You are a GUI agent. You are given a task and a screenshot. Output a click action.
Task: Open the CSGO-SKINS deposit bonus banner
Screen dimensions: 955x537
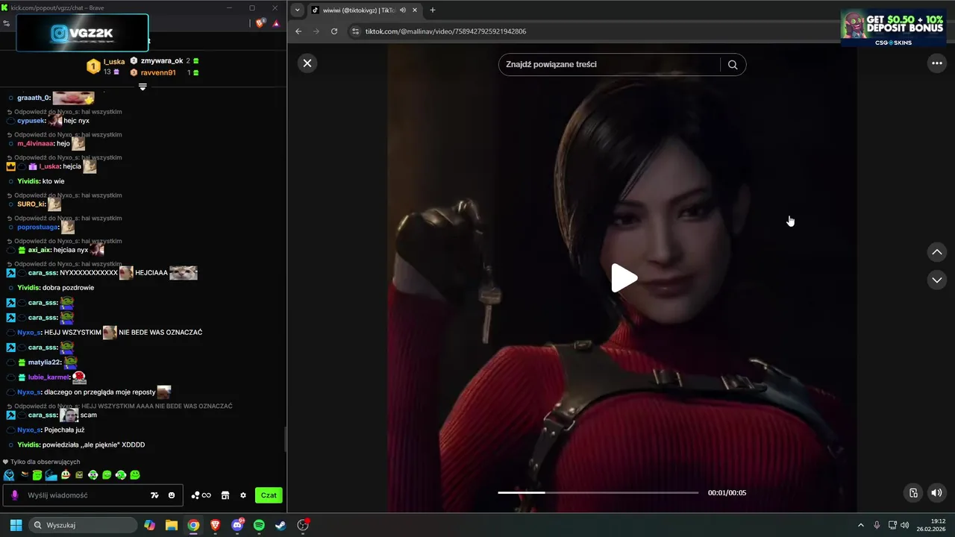pos(892,28)
